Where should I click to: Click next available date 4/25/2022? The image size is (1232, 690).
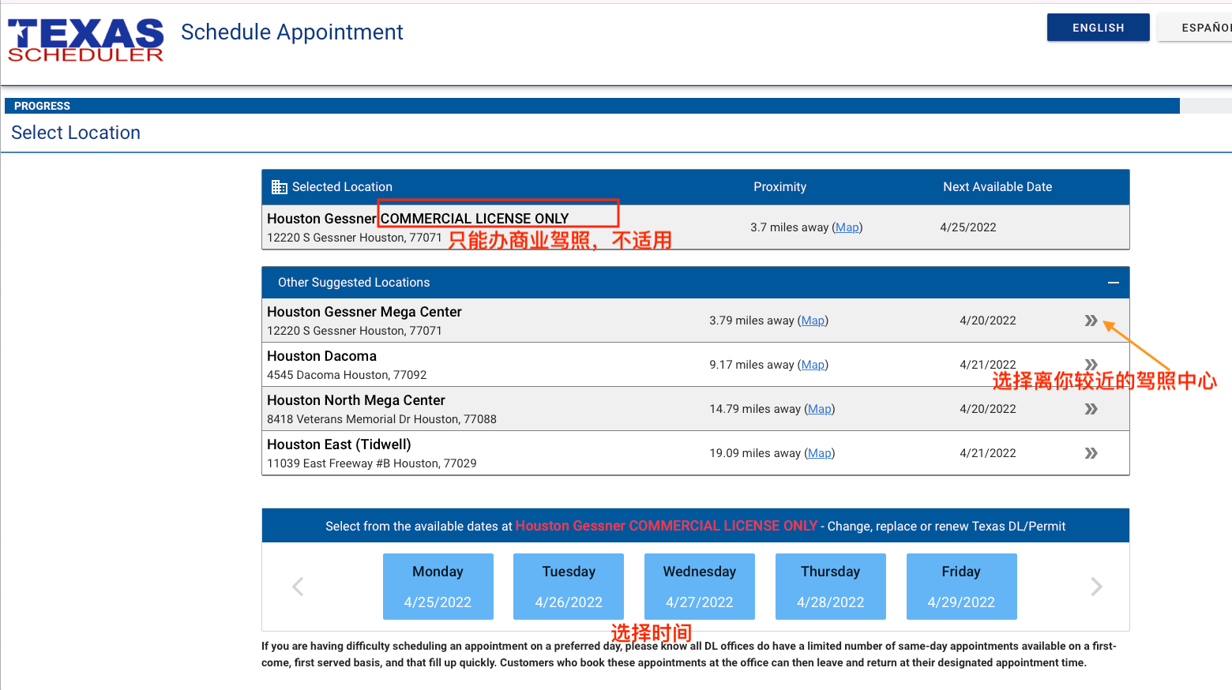pos(967,227)
